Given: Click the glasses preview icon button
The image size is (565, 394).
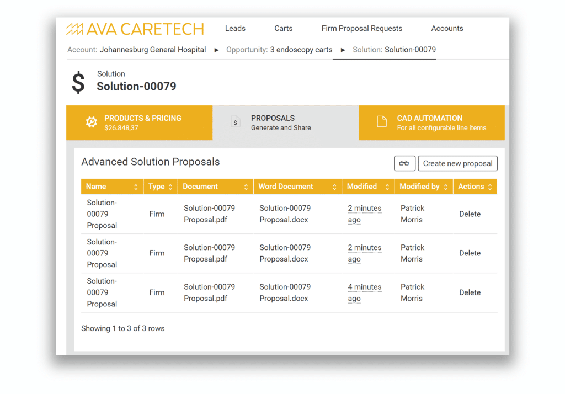Looking at the screenshot, I should (404, 163).
